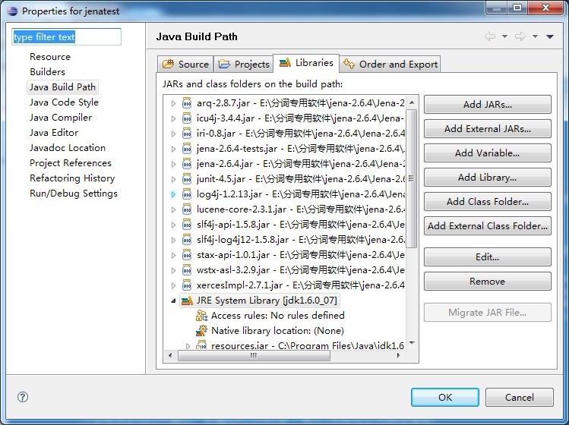Click the Native library location icon
The width and height of the screenshot is (569, 425).
[x=201, y=331]
